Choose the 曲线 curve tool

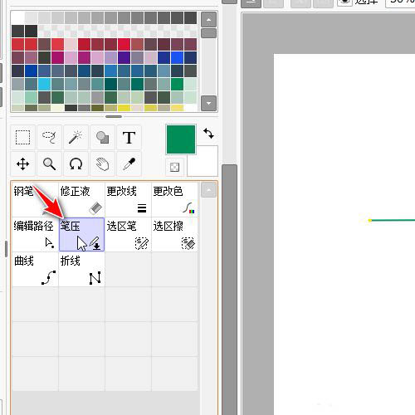pyautogui.click(x=35, y=269)
